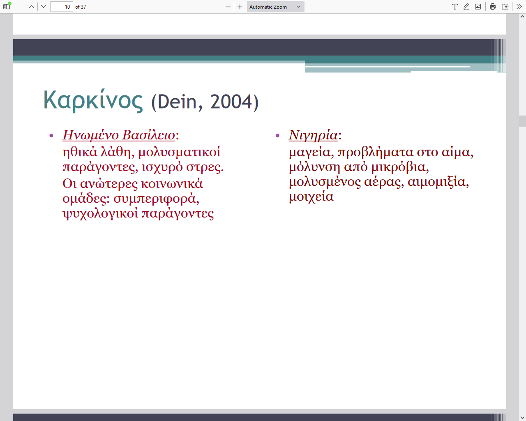
Task: Click the citation (Dein, 2004)
Action: 205,102
